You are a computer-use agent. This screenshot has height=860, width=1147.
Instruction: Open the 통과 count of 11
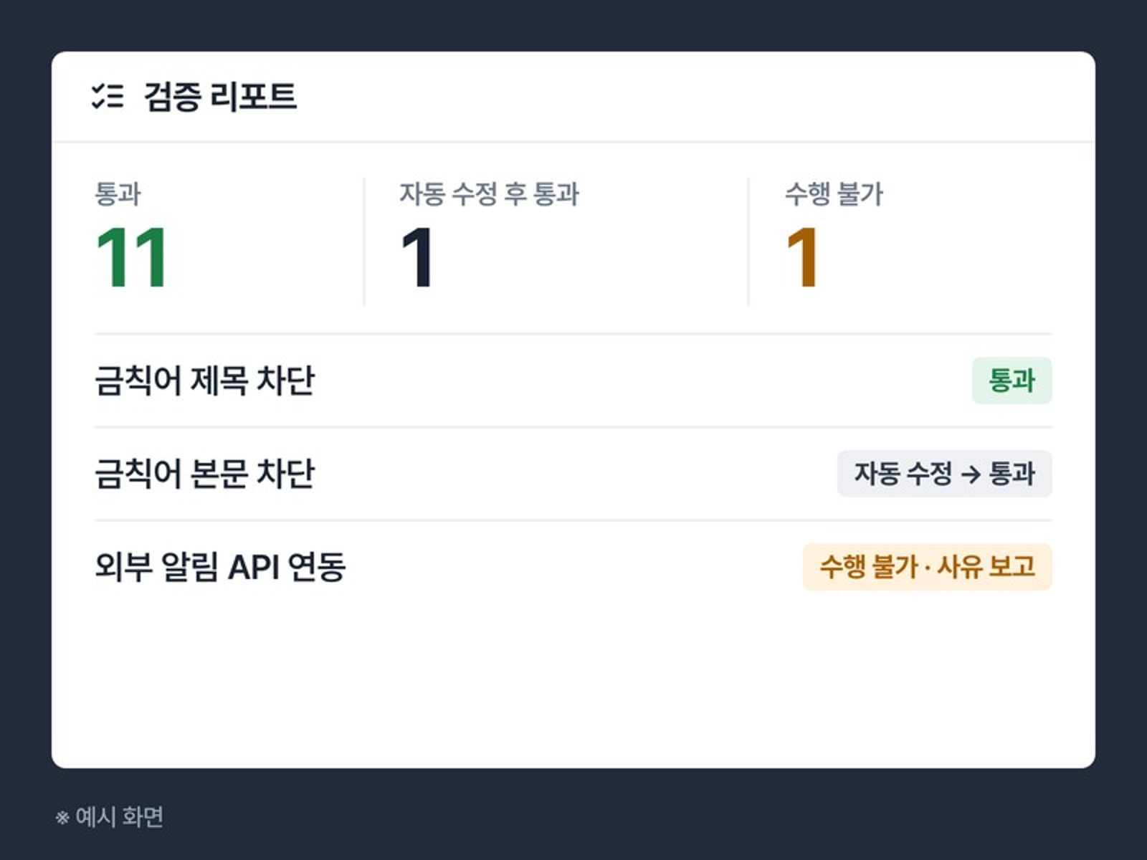132,257
